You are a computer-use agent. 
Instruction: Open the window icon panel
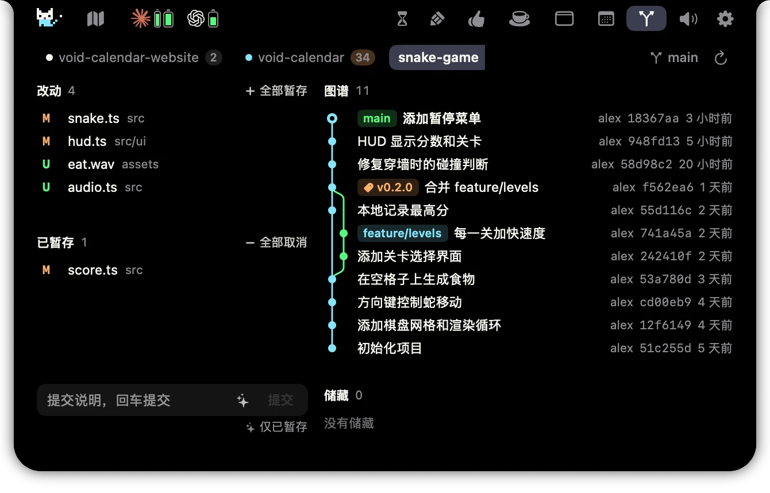pos(564,19)
